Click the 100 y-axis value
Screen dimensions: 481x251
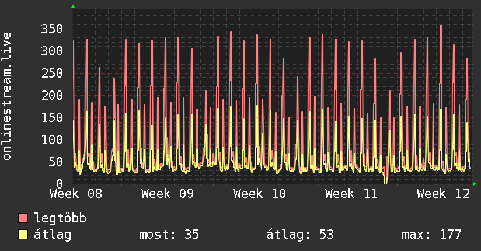click(x=52, y=140)
